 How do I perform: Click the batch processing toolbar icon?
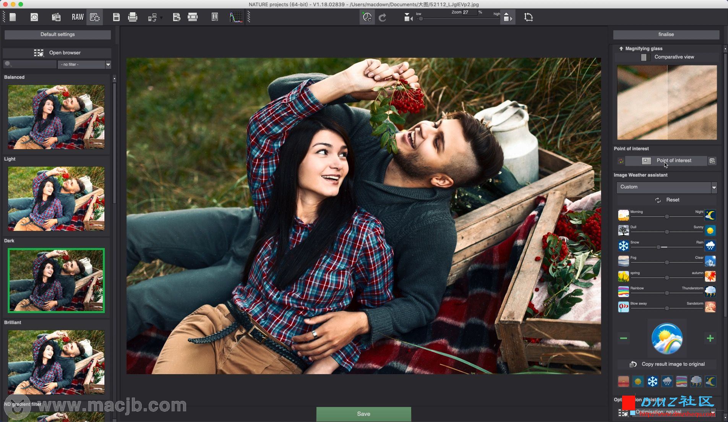[x=152, y=17]
